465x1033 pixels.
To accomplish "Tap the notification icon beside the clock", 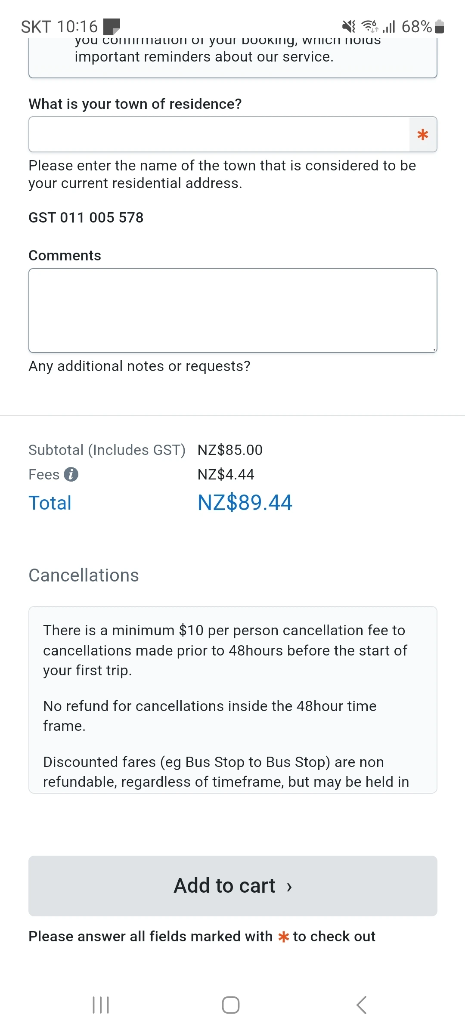I will tap(112, 27).
